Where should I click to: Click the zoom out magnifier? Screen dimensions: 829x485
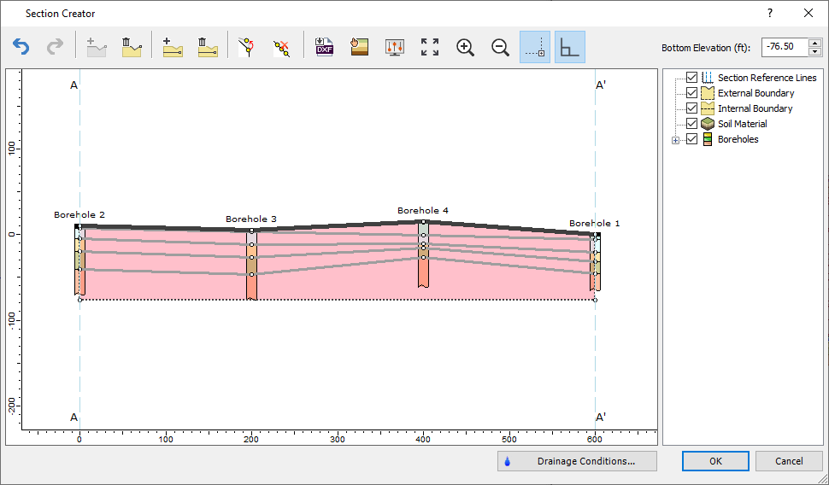pos(500,47)
